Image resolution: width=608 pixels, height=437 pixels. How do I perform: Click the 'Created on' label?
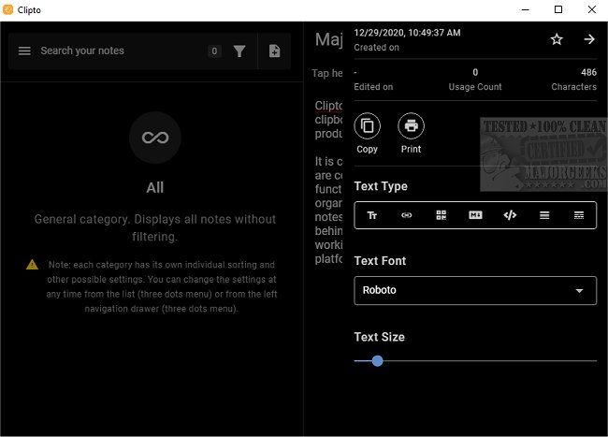tap(377, 48)
